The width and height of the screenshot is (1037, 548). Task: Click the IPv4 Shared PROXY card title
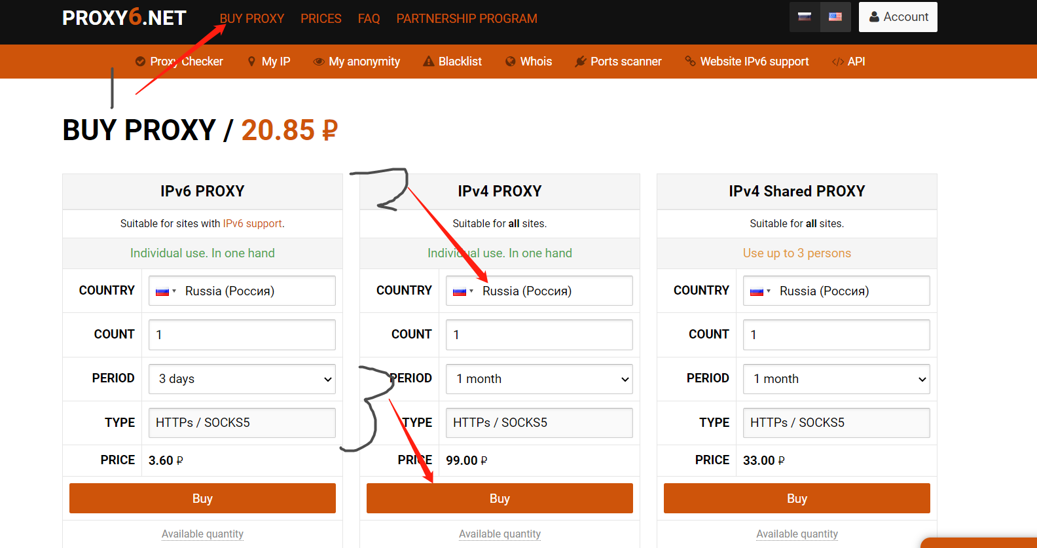pyautogui.click(x=797, y=191)
